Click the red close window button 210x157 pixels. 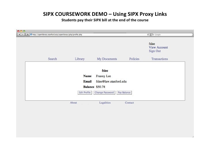pos(18,31)
